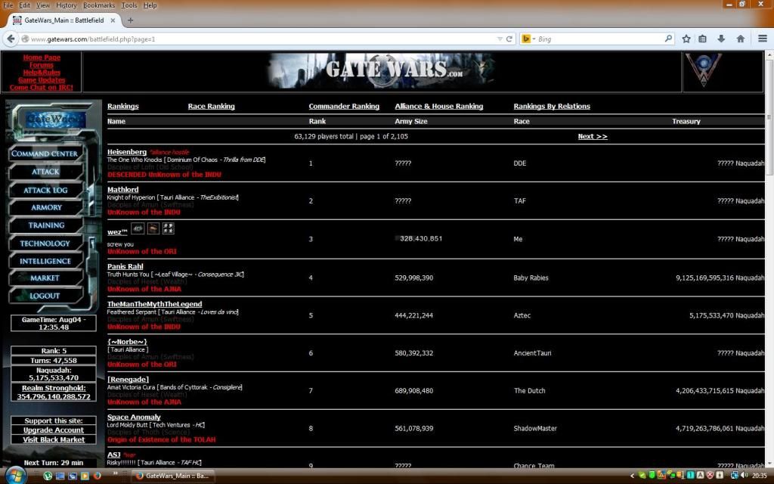Open the Bing search engine dropdown
Viewport: 774px width, 484px height.
pyautogui.click(x=528, y=39)
